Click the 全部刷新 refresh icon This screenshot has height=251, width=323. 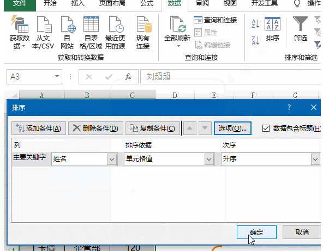(178, 25)
